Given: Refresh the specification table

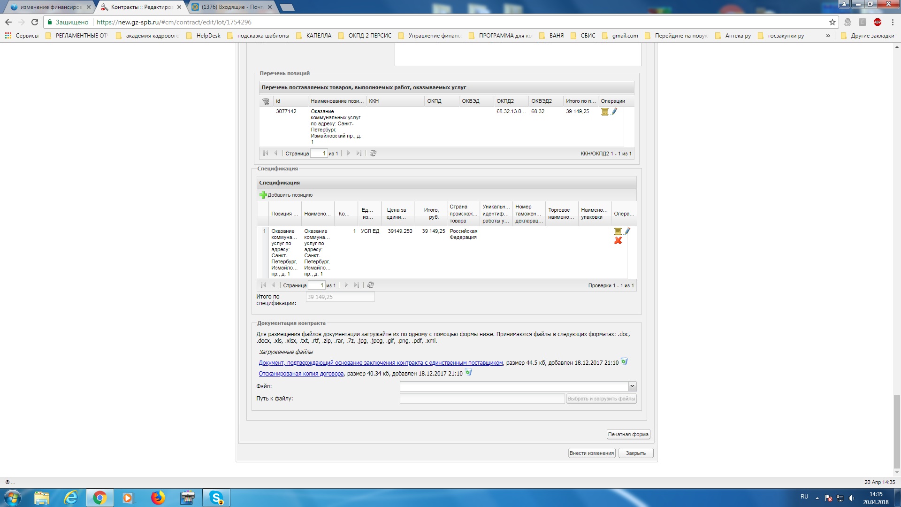Looking at the screenshot, I should click(x=371, y=285).
